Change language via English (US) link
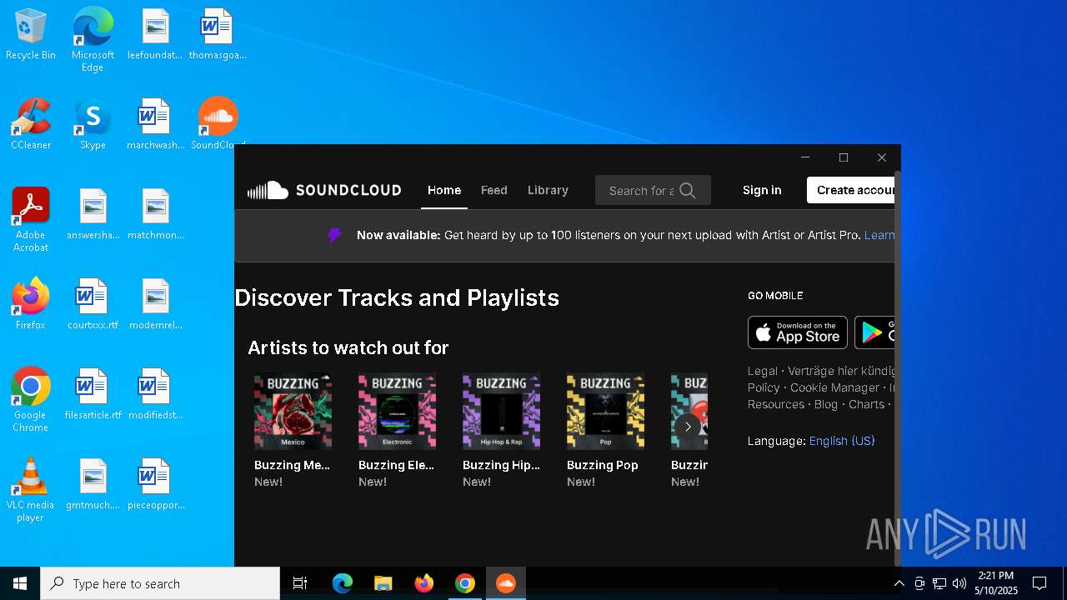The image size is (1067, 600). 842,441
